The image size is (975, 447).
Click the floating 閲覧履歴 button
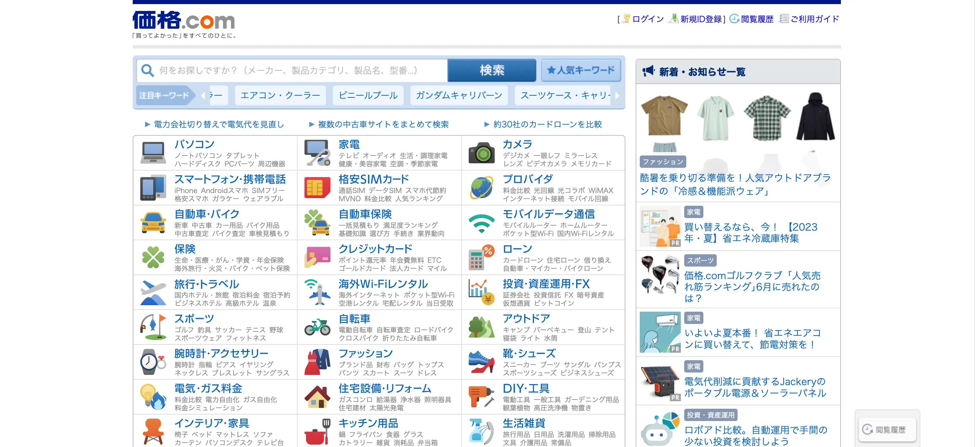[887, 430]
